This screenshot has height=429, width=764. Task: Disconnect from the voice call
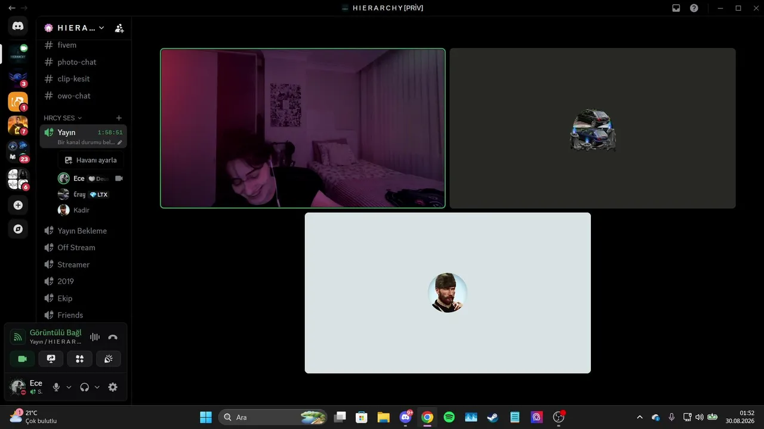113,337
